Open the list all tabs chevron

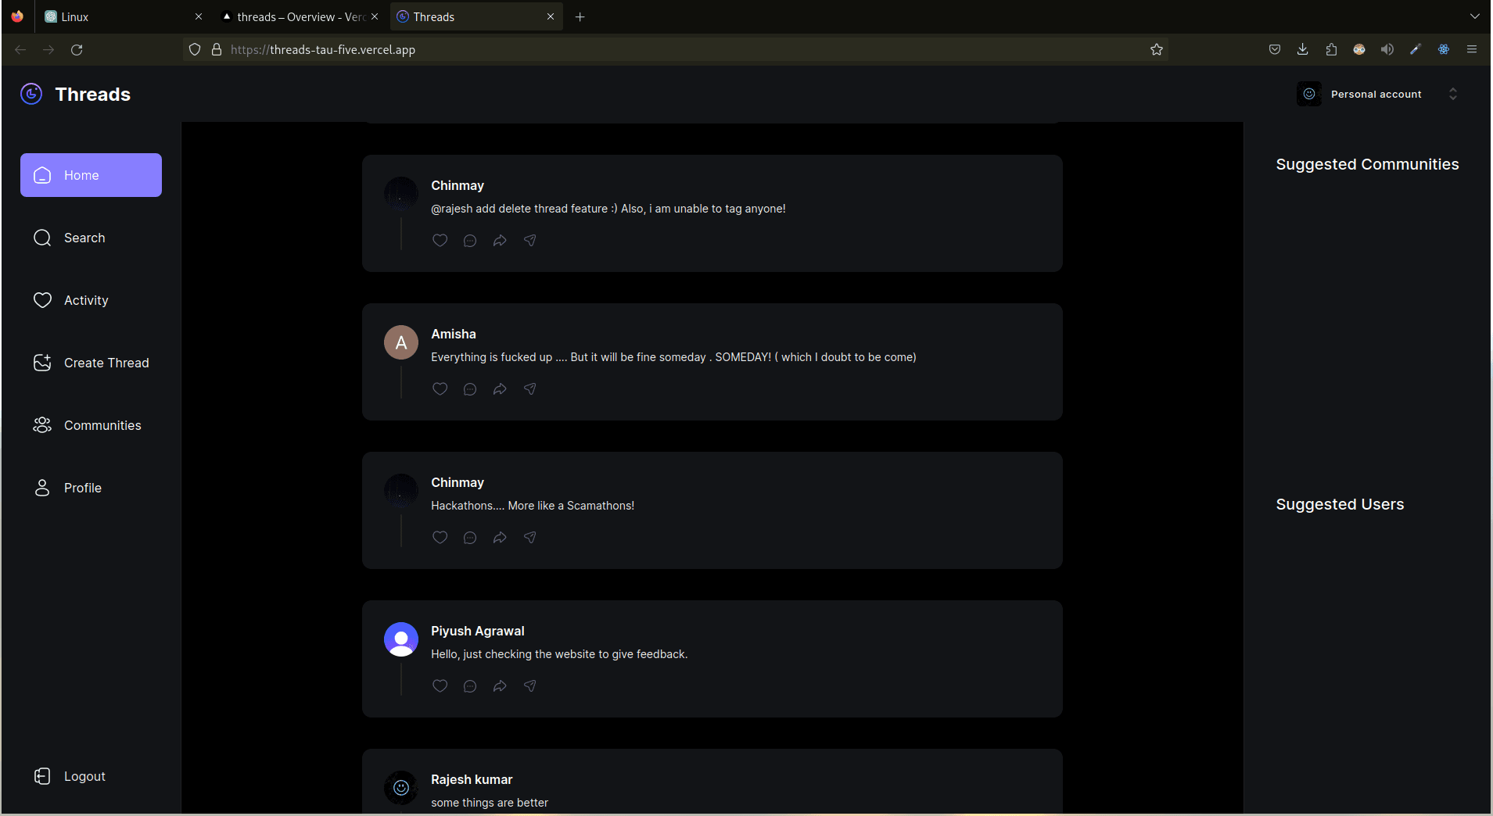coord(1474,16)
